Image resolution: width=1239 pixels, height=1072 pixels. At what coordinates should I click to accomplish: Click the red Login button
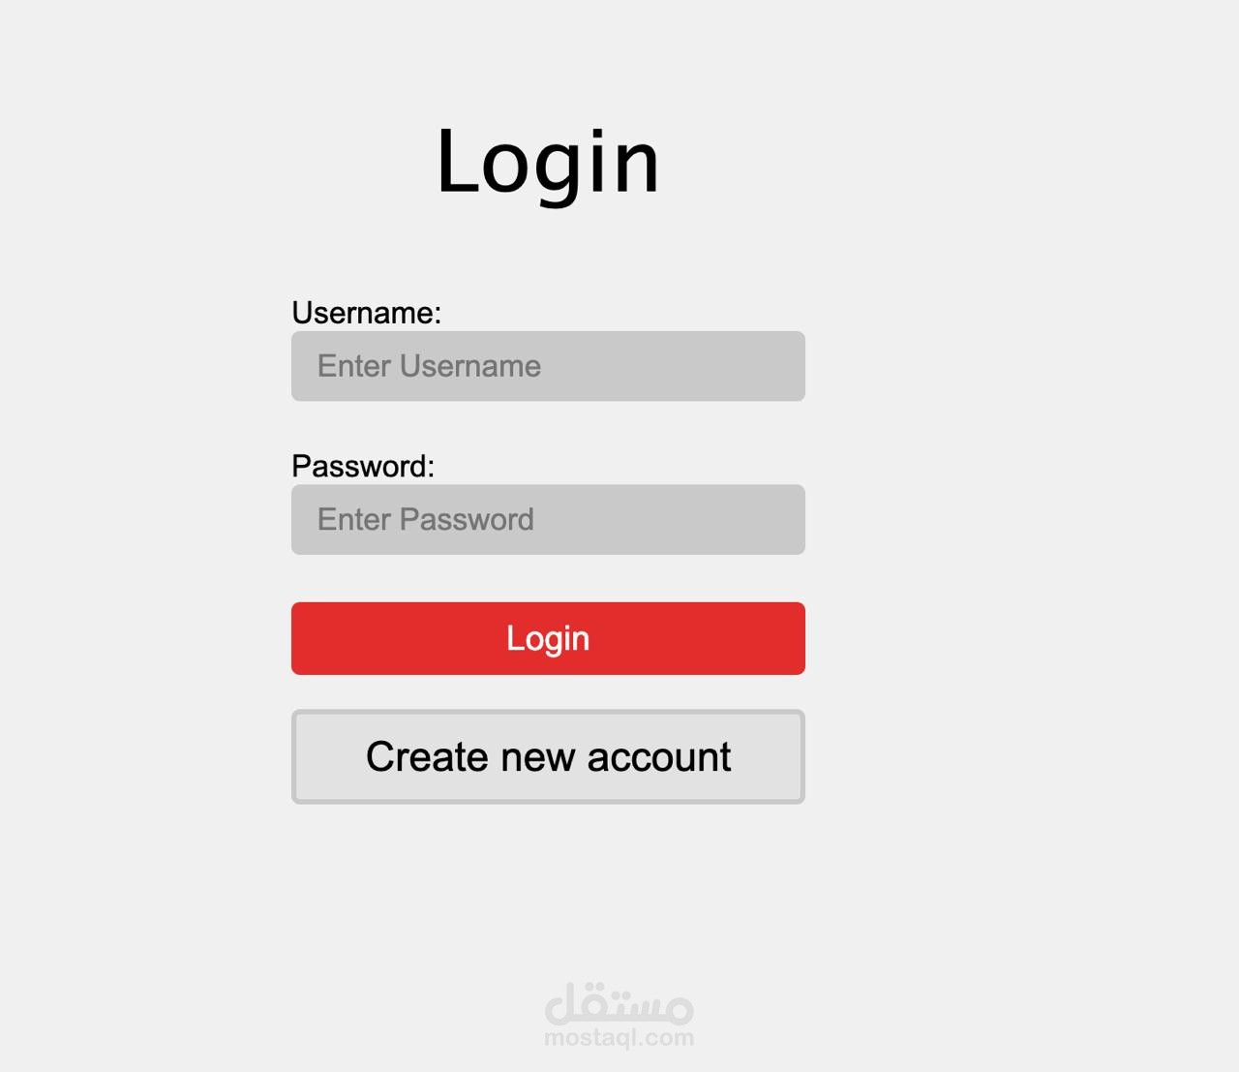click(548, 638)
